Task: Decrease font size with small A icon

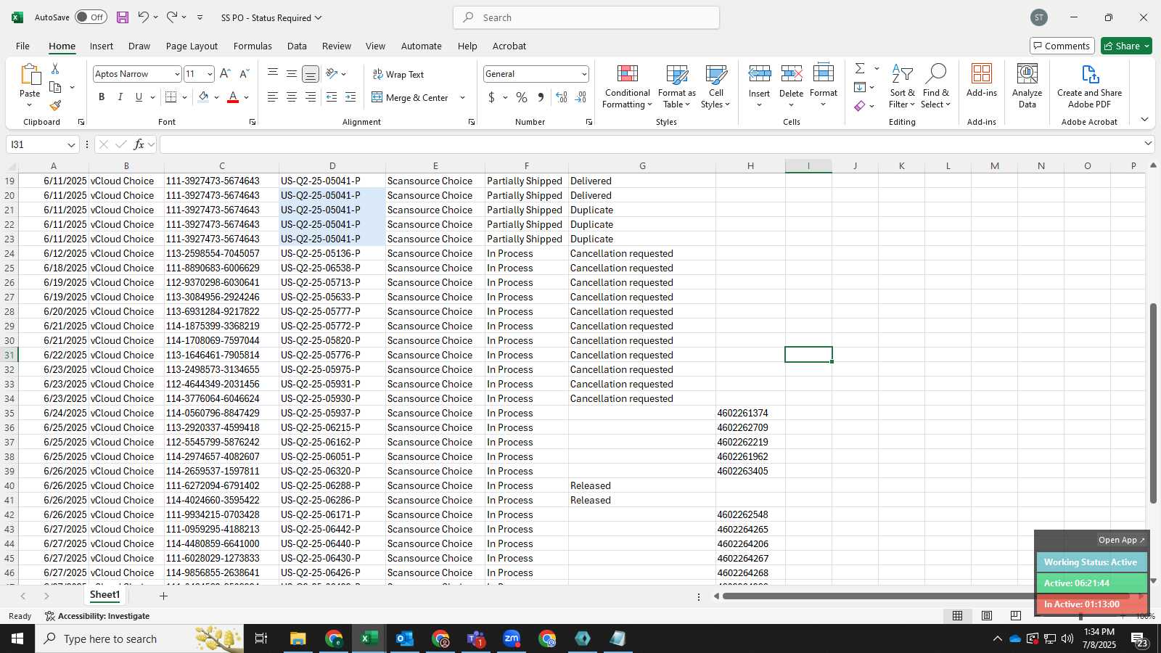Action: click(244, 74)
